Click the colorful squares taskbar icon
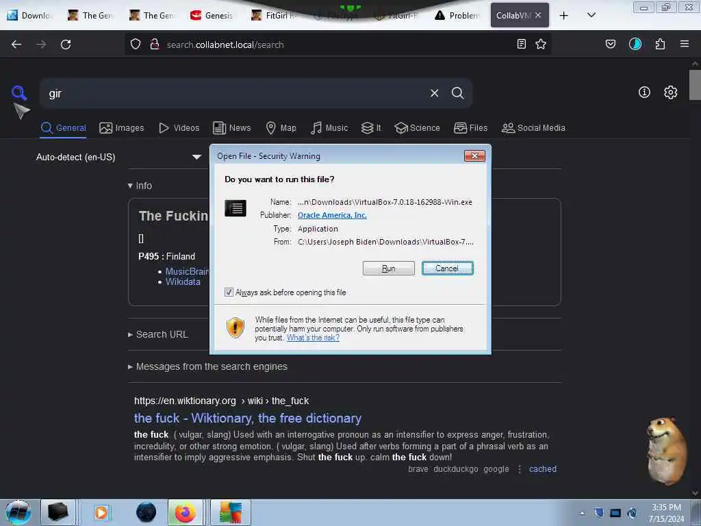The image size is (701, 526). [231, 512]
